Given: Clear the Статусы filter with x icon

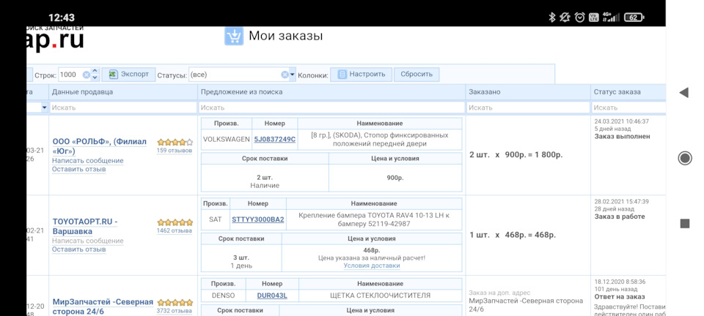Looking at the screenshot, I should [285, 75].
